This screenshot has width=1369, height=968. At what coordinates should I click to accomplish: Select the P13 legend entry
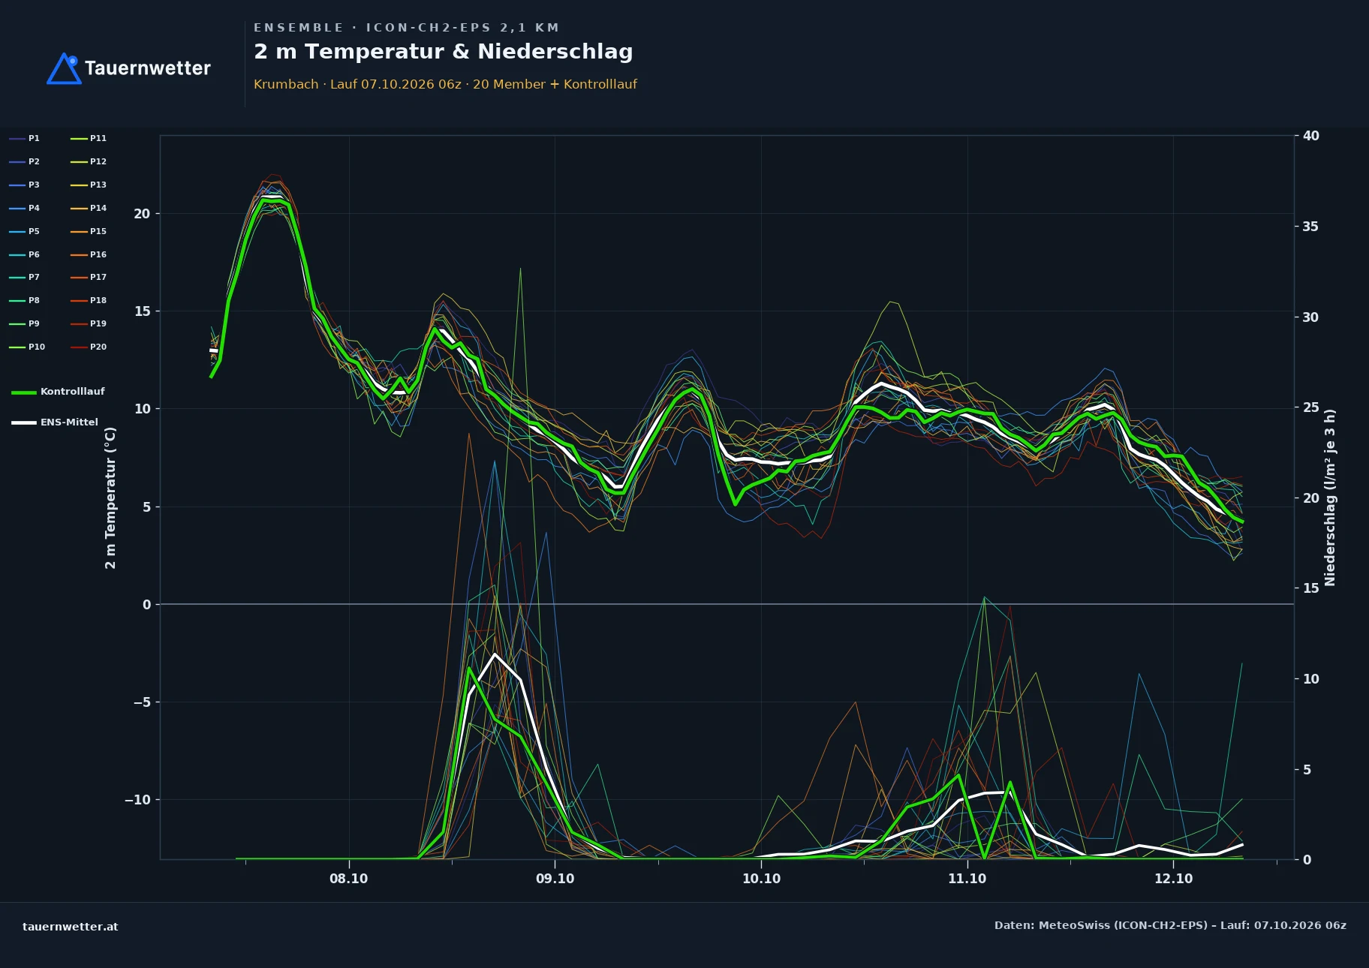click(89, 185)
